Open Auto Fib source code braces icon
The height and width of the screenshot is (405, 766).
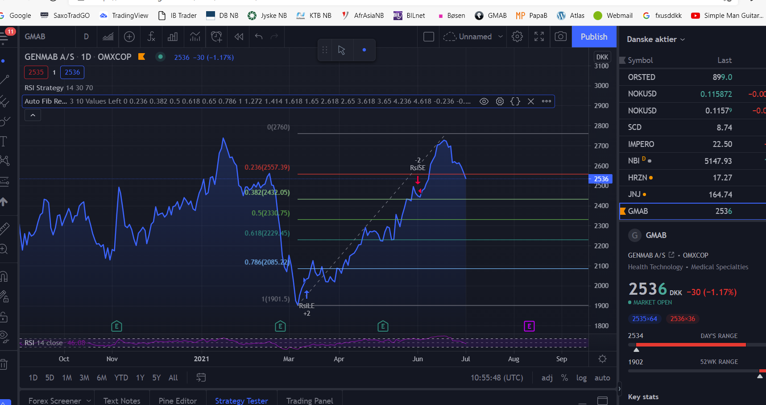coord(515,101)
